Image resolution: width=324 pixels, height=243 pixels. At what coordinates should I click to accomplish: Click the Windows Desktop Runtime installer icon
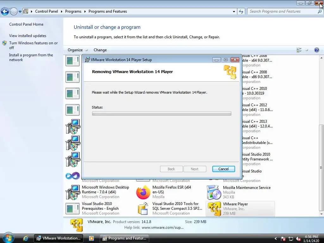[73, 192]
